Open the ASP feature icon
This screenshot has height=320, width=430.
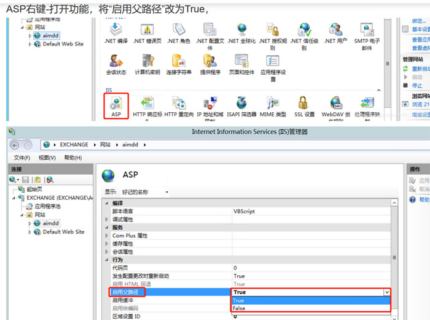click(115, 104)
